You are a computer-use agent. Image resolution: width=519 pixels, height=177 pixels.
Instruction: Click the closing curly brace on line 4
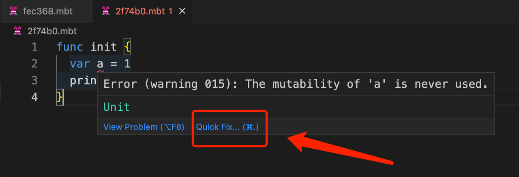[60, 97]
